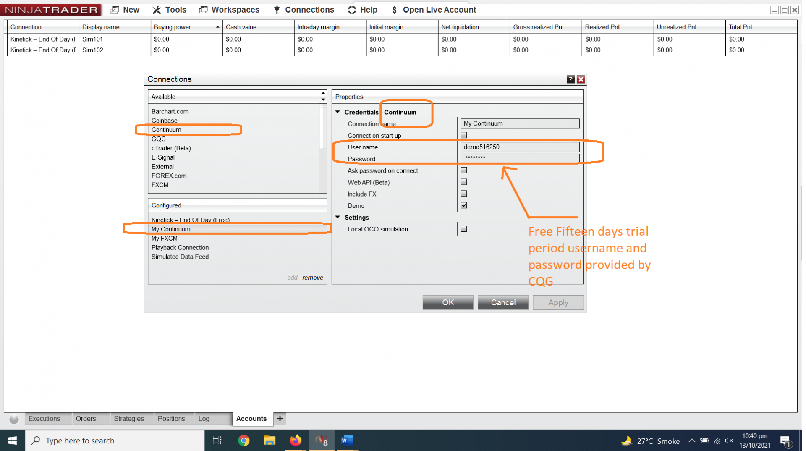Enable Local OCO simulation checkbox
The height and width of the screenshot is (451, 806).
[x=464, y=229]
